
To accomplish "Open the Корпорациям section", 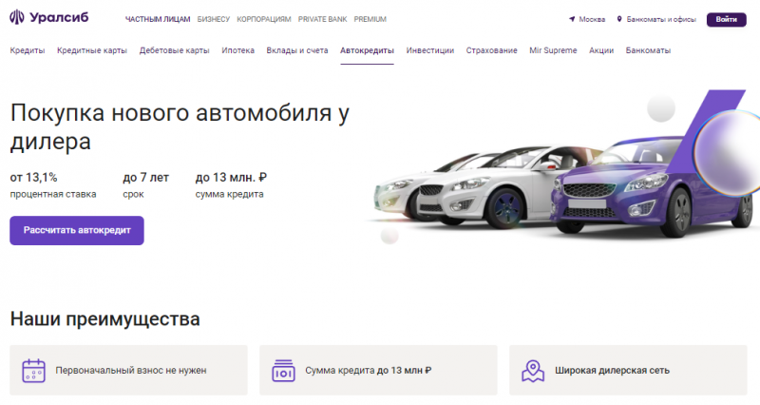I will pyautogui.click(x=264, y=19).
